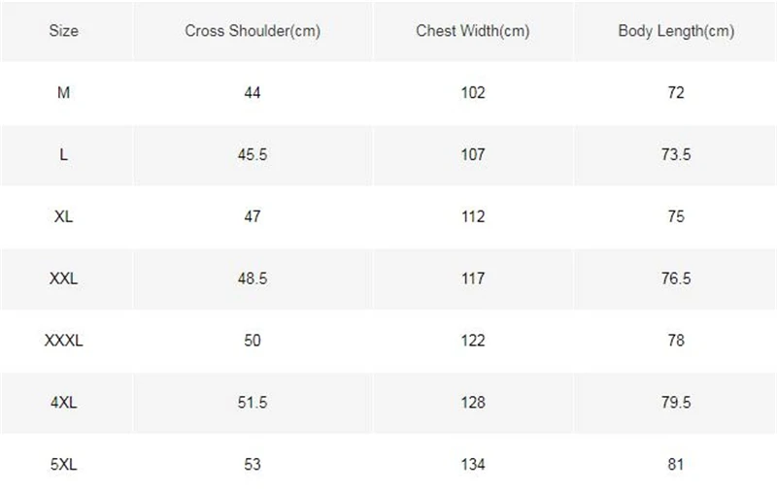Click body length value 81

coord(676,464)
